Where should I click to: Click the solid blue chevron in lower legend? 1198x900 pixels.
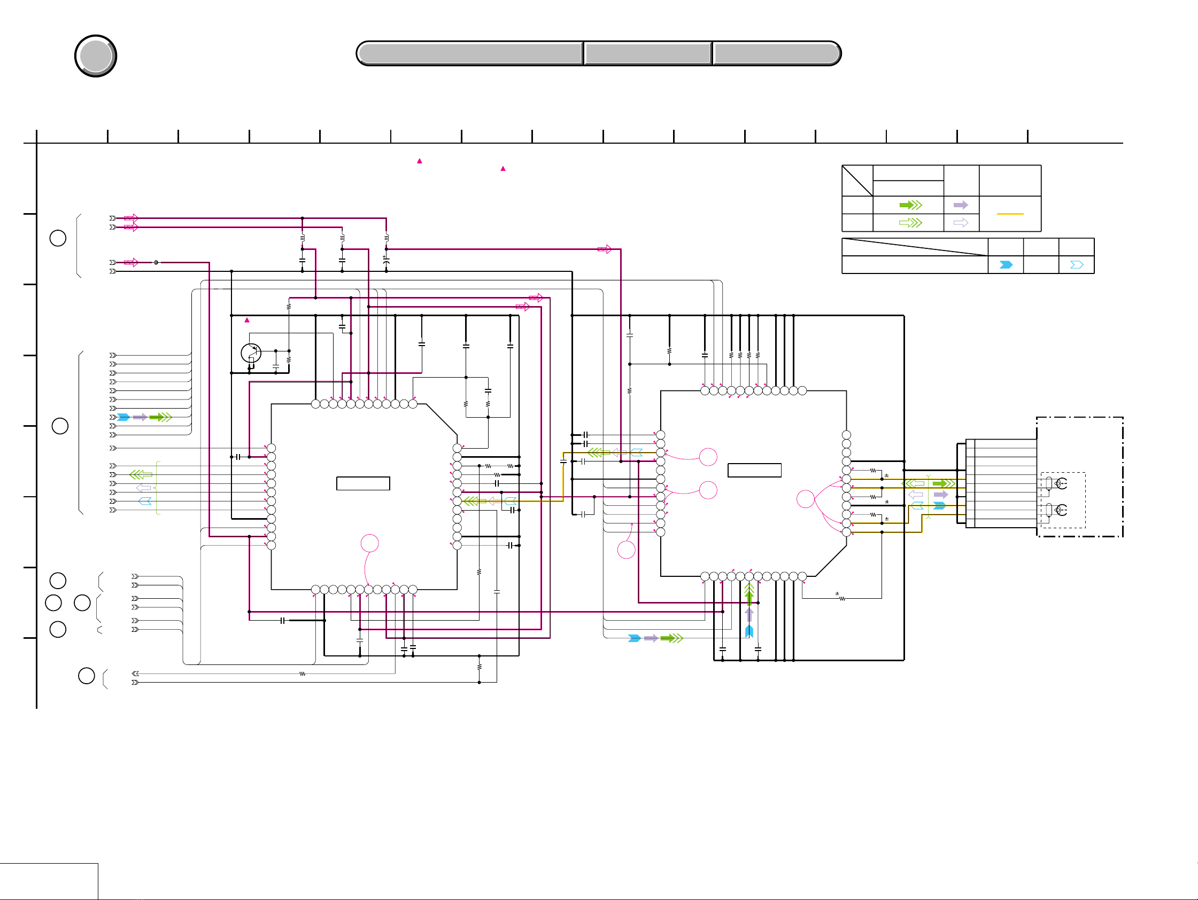[x=1006, y=264]
